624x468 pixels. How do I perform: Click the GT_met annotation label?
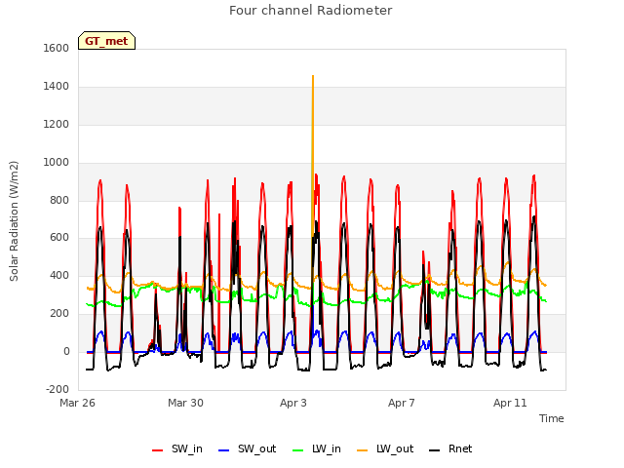pos(106,41)
